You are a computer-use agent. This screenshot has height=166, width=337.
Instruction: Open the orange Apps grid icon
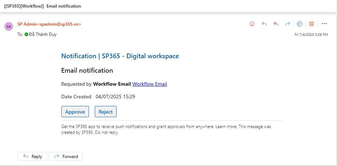[311, 24]
